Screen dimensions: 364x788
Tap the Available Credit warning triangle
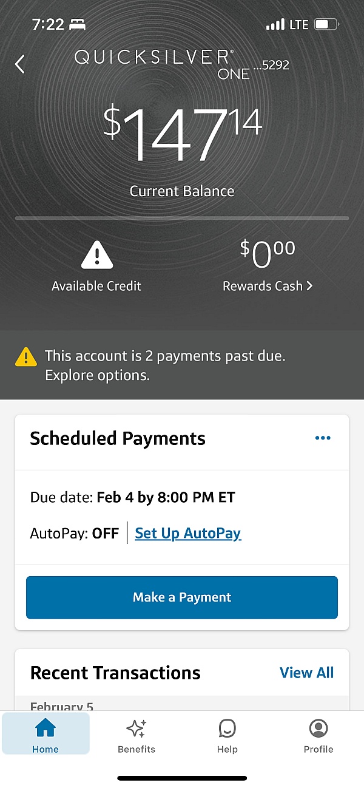[x=96, y=257]
